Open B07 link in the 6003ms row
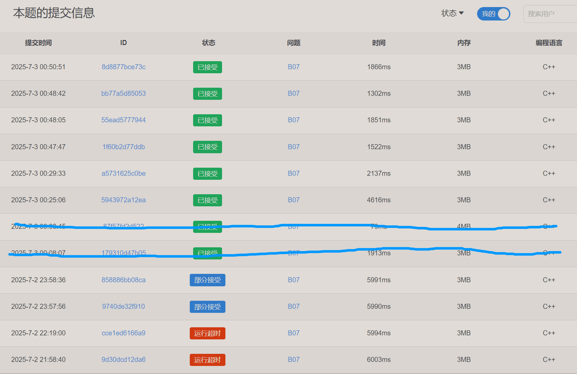This screenshot has width=577, height=374. 293,360
